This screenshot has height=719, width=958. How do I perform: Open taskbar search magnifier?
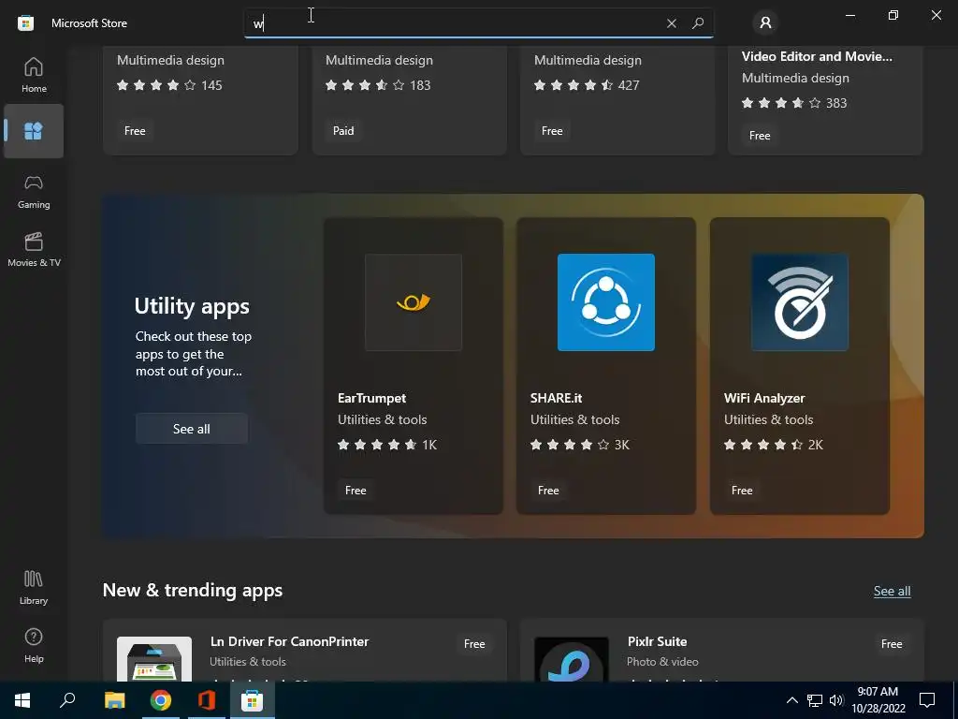pyautogui.click(x=67, y=700)
